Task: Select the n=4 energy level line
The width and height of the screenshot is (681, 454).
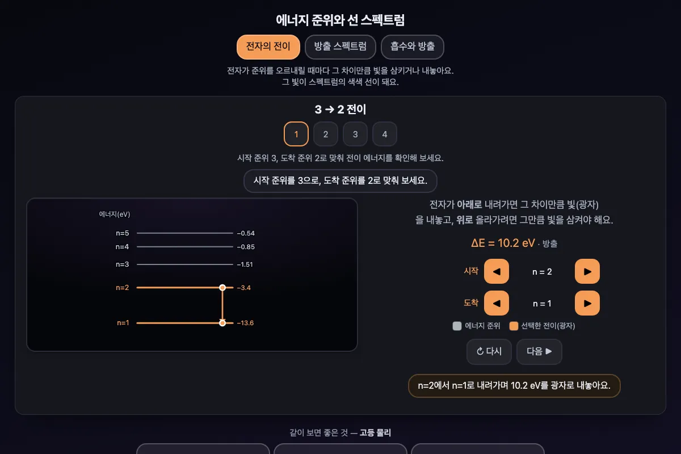Action: [x=185, y=247]
